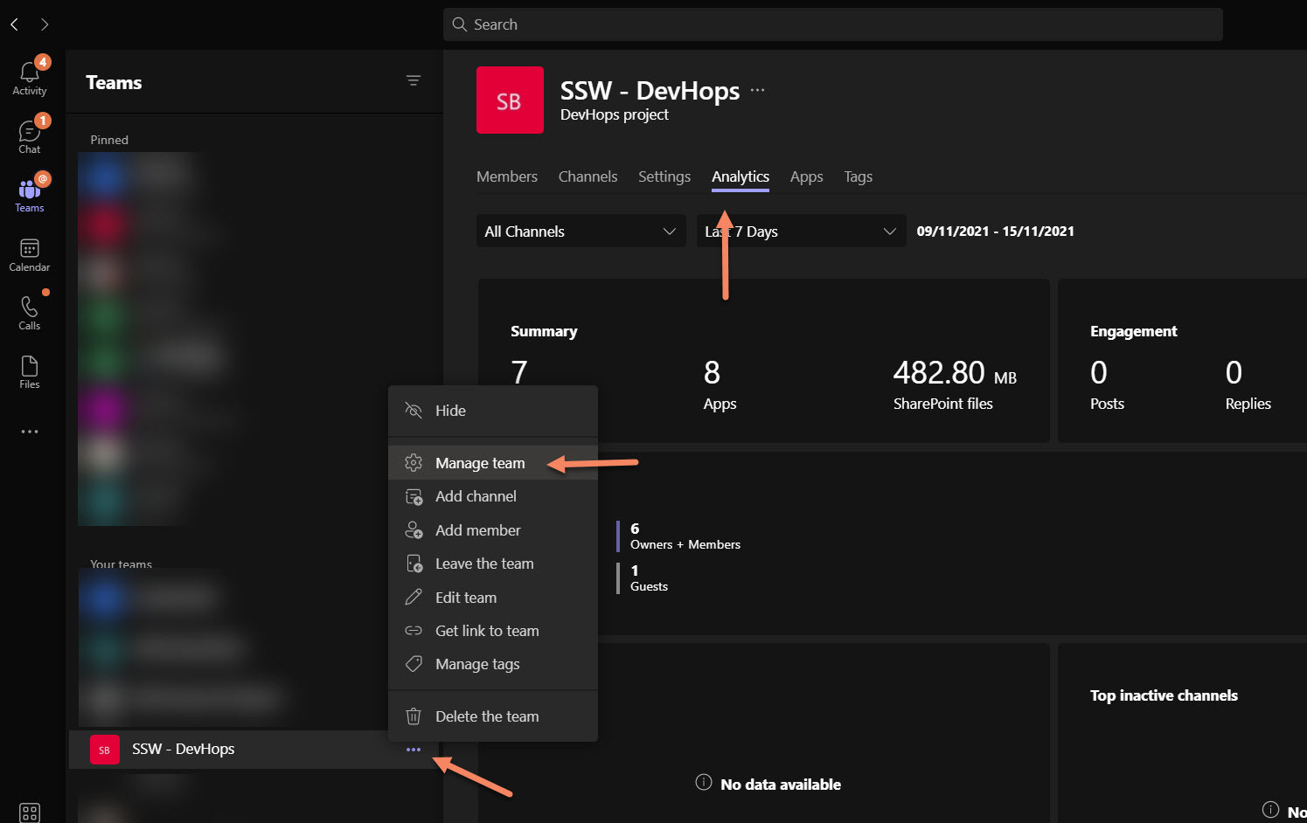Choose Delete the team menu option

(x=487, y=716)
